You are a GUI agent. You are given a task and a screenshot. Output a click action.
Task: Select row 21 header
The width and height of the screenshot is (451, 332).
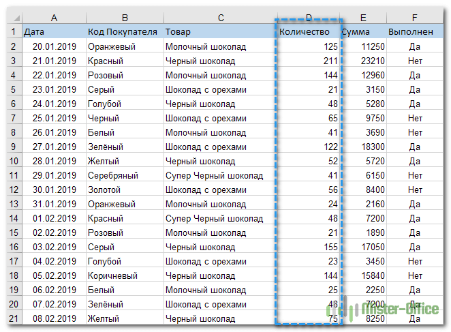click(15, 318)
